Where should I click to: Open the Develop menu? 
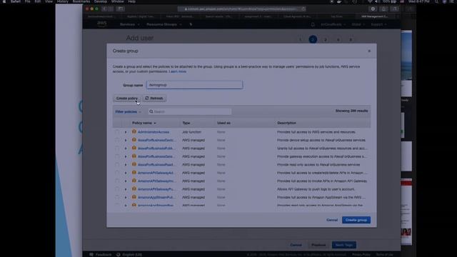[x=101, y=1]
